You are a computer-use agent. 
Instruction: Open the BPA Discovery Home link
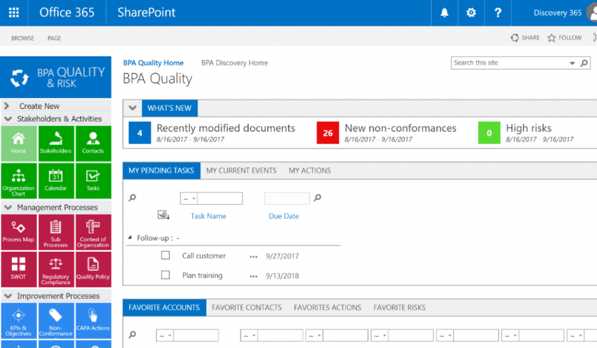[x=235, y=63]
